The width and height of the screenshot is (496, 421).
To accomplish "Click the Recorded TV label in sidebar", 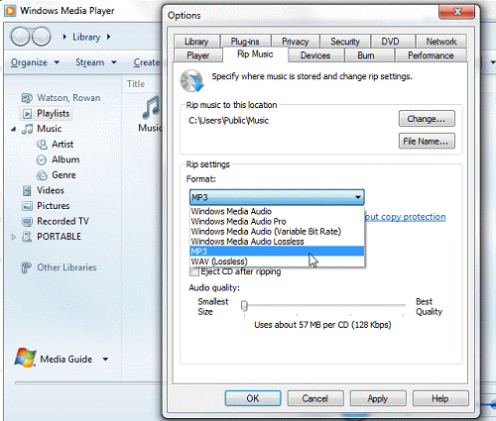I will pyautogui.click(x=62, y=221).
